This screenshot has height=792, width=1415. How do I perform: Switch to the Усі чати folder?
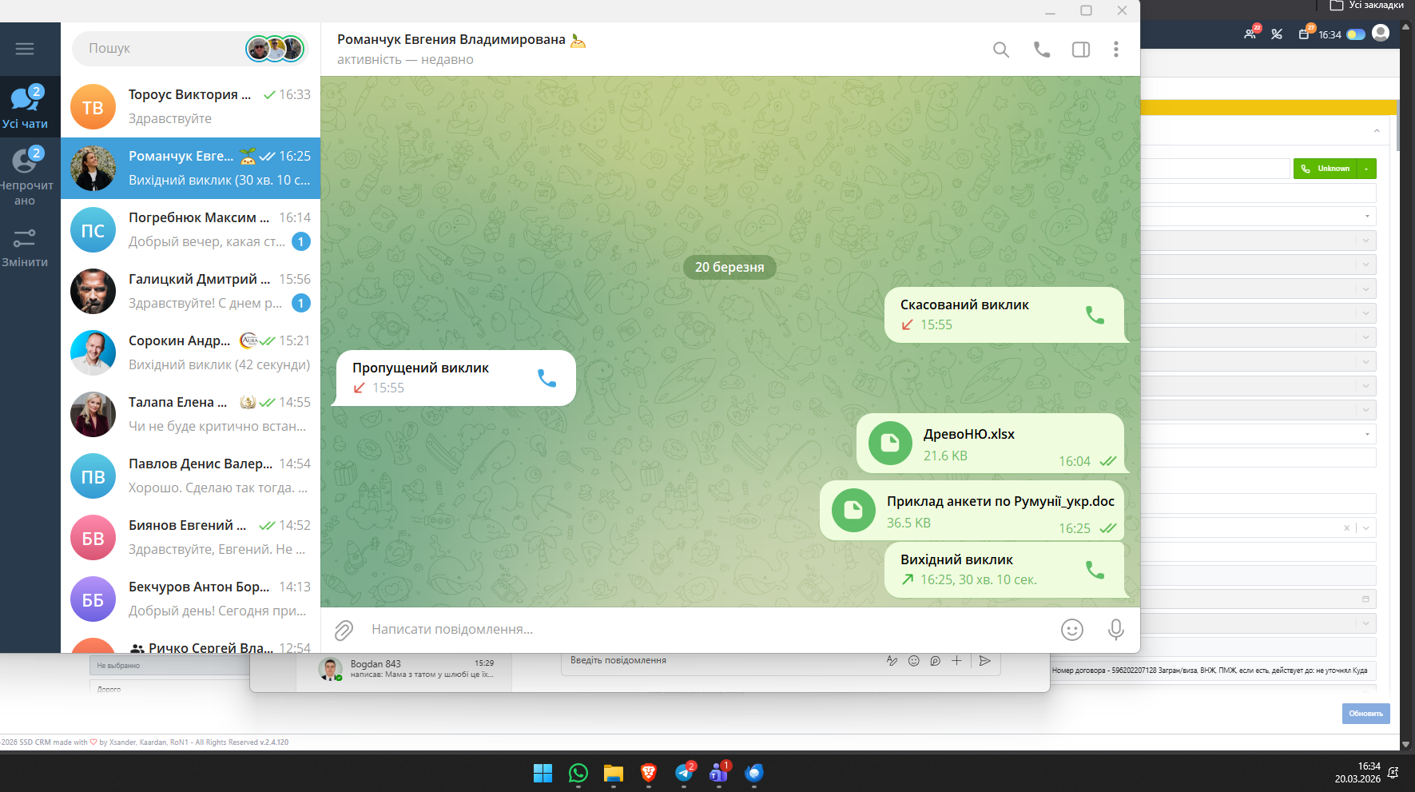[25, 106]
